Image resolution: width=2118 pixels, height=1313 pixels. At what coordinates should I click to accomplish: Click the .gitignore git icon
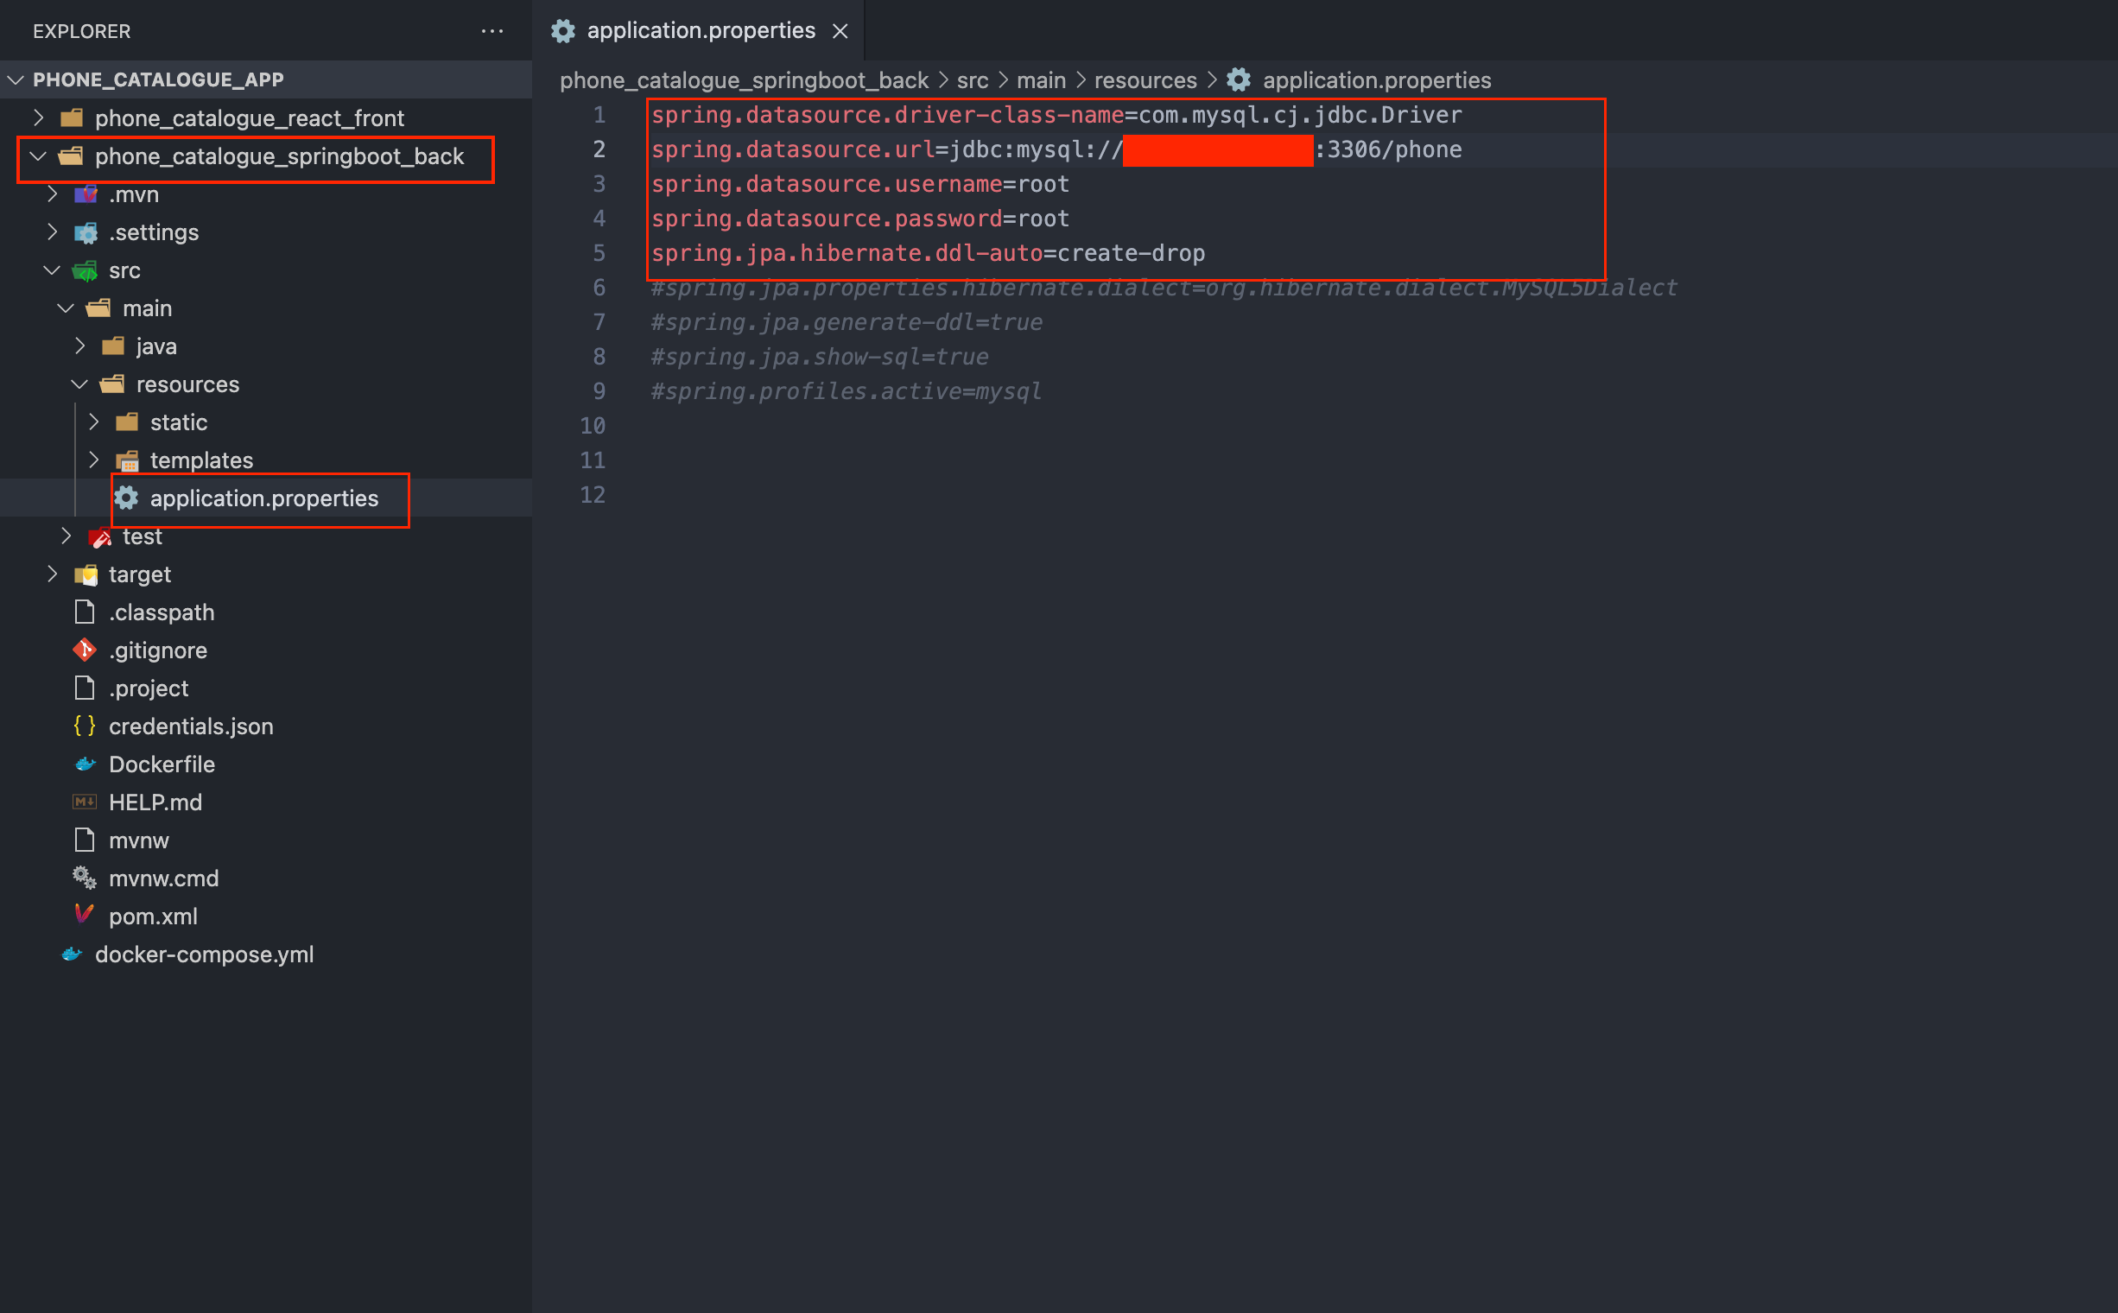[85, 650]
